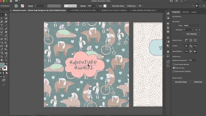Toggle Snap to Point option
Image resolution: width=206 pixels, height=116 pixels.
(x=186, y=51)
